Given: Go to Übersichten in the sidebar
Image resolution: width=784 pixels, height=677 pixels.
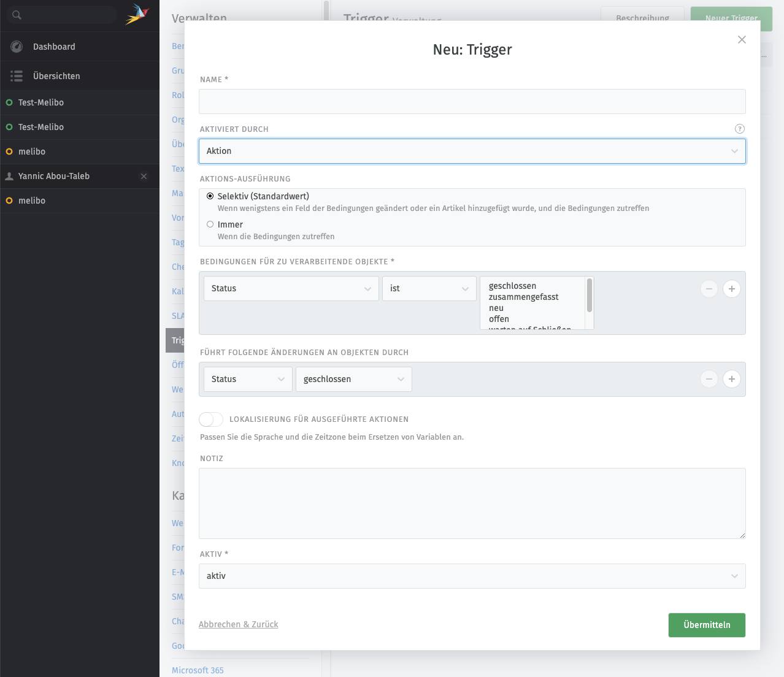Looking at the screenshot, I should point(56,76).
